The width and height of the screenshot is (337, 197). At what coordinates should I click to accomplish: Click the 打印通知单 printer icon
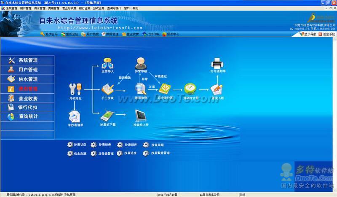click(x=217, y=63)
